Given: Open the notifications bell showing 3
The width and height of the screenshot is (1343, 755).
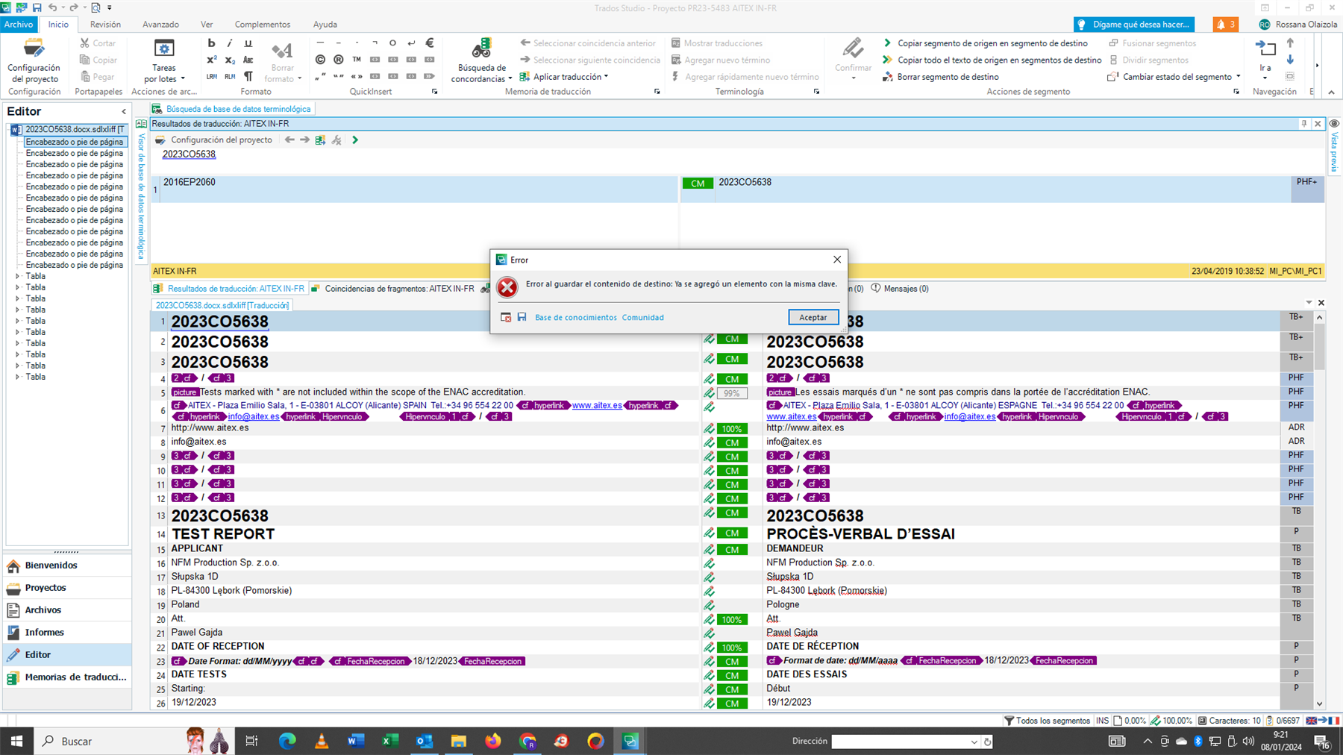Looking at the screenshot, I should click(x=1226, y=24).
